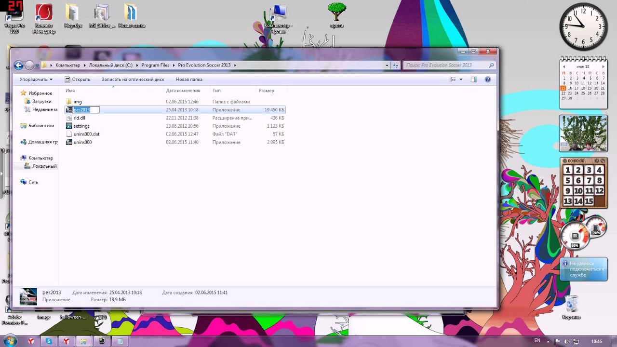617x347 pixels.
Task: Go to next month in calendar gadget
Action: coord(603,67)
